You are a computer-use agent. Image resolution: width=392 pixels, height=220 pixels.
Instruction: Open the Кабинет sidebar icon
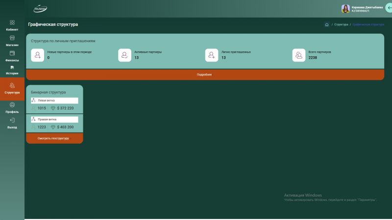coord(12,22)
